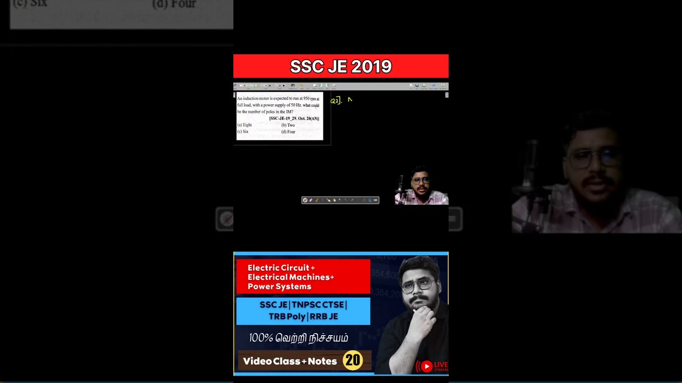Open the keyboard icon in floating toolbar

[375, 200]
